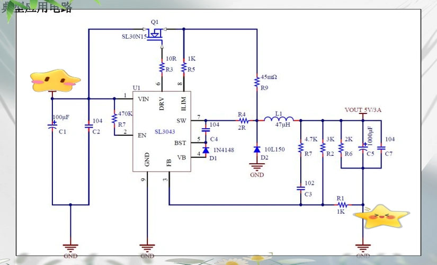The width and height of the screenshot is (437, 265).
Task: Select the 'R3' designator
Action: [170, 69]
